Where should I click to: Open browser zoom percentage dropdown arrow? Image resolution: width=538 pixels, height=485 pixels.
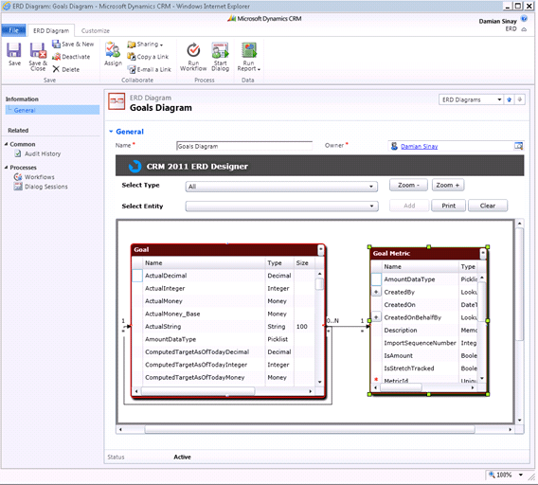(x=521, y=475)
